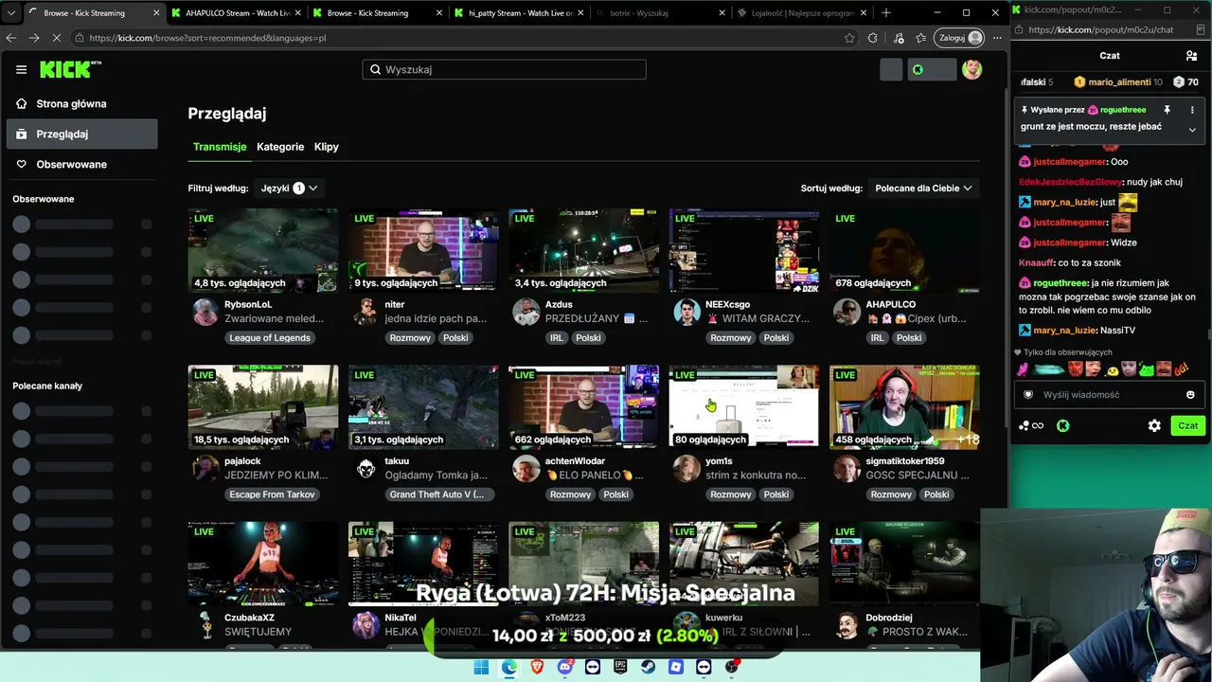Screen dimensions: 1212x682
Task: Open Steam from the taskbar
Action: pos(648,667)
